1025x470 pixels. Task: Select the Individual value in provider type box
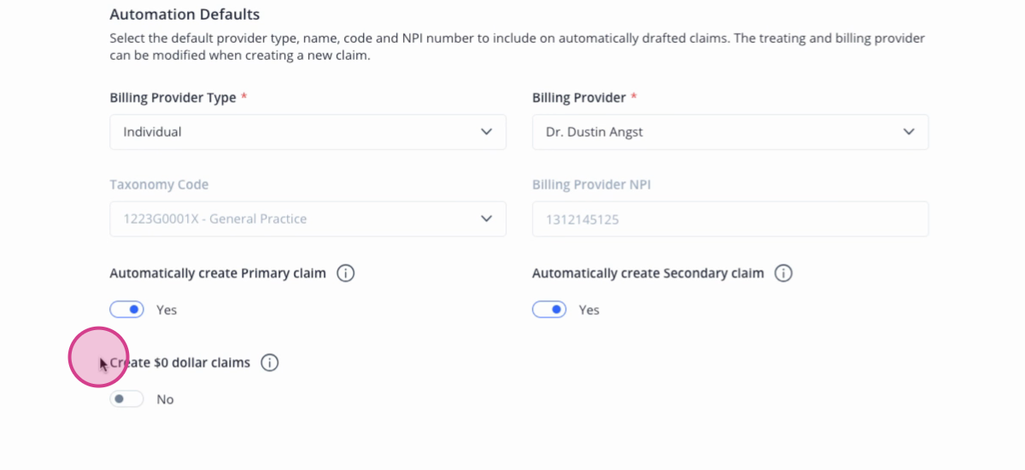point(152,132)
